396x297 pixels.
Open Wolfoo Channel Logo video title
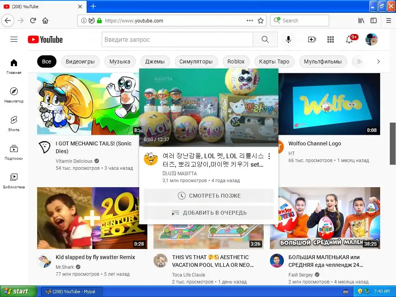315,143
